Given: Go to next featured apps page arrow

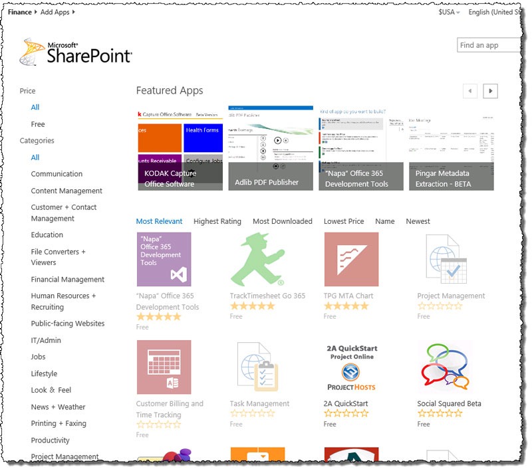Looking at the screenshot, I should click(x=490, y=91).
